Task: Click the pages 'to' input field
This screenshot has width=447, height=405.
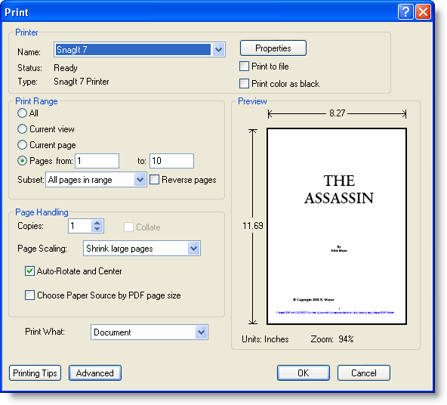Action: (171, 161)
